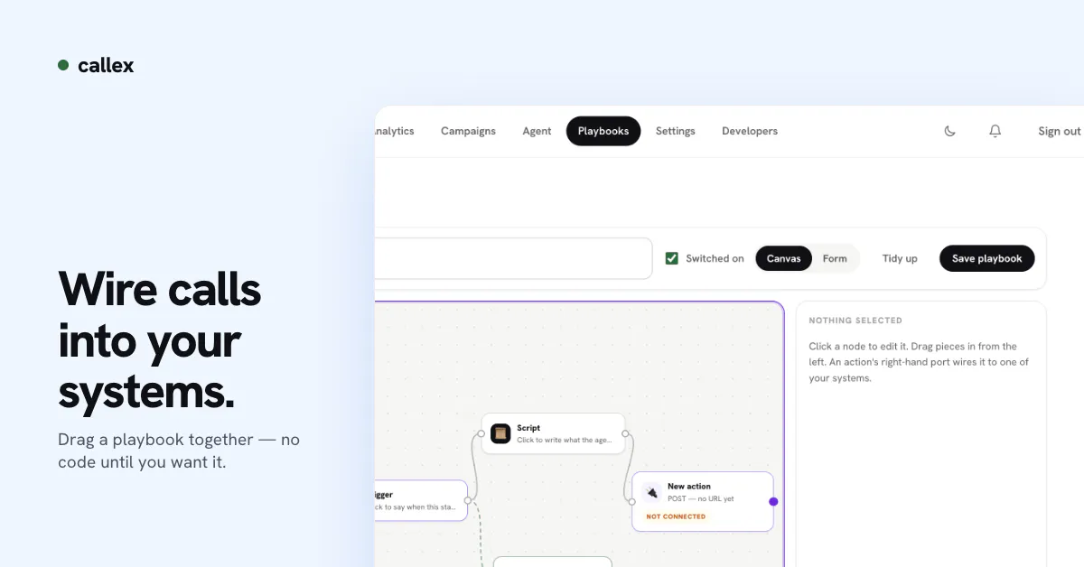
Task: Click the purple output port on New action
Action: click(x=773, y=501)
